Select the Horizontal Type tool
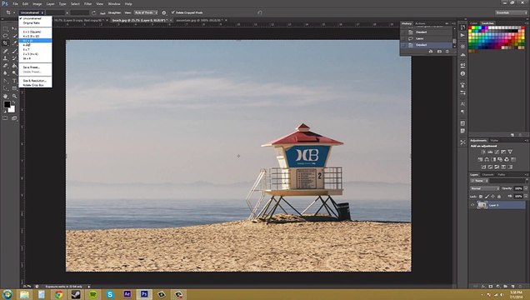The width and height of the screenshot is (530, 300). (x=14, y=81)
